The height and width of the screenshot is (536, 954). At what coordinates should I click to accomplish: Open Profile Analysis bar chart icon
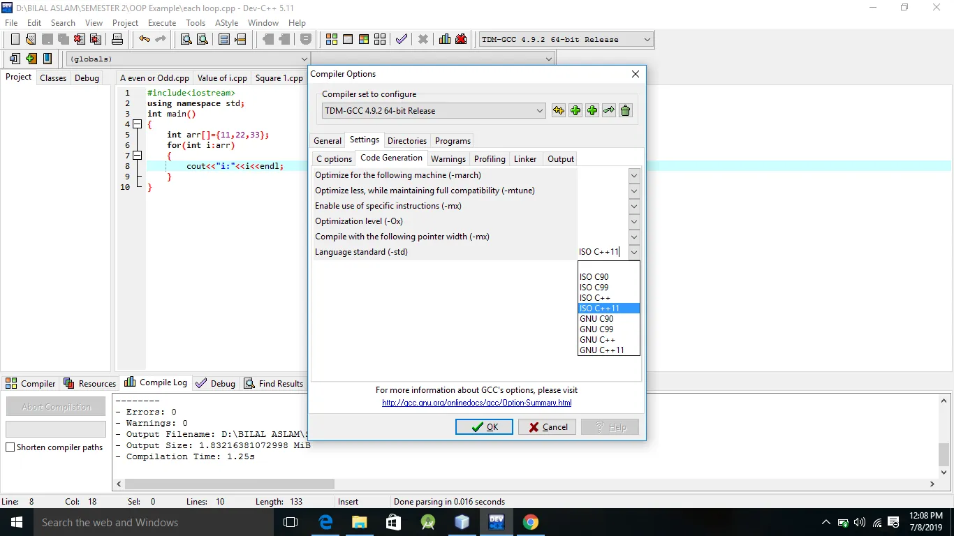445,40
